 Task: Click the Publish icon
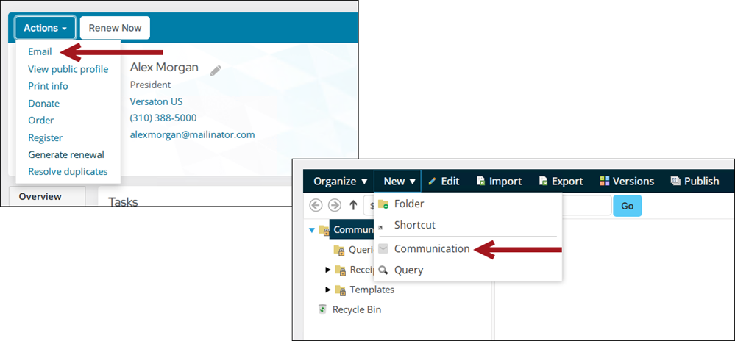pyautogui.click(x=675, y=181)
